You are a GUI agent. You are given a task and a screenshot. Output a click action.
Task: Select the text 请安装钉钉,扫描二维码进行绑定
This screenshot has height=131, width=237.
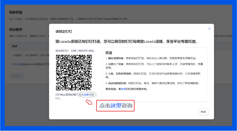coord(75,51)
